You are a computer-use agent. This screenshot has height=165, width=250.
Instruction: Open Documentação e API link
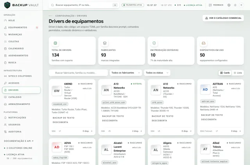point(19,141)
